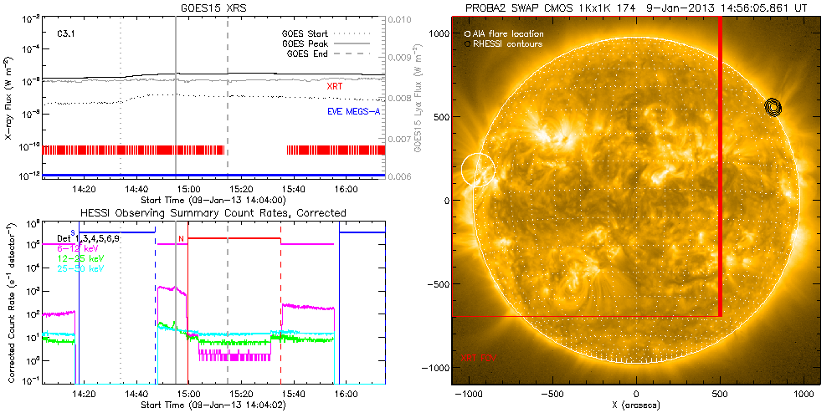Click the 'X (arcsecs)' axis label
The width and height of the screenshot is (837, 418).
636,405
